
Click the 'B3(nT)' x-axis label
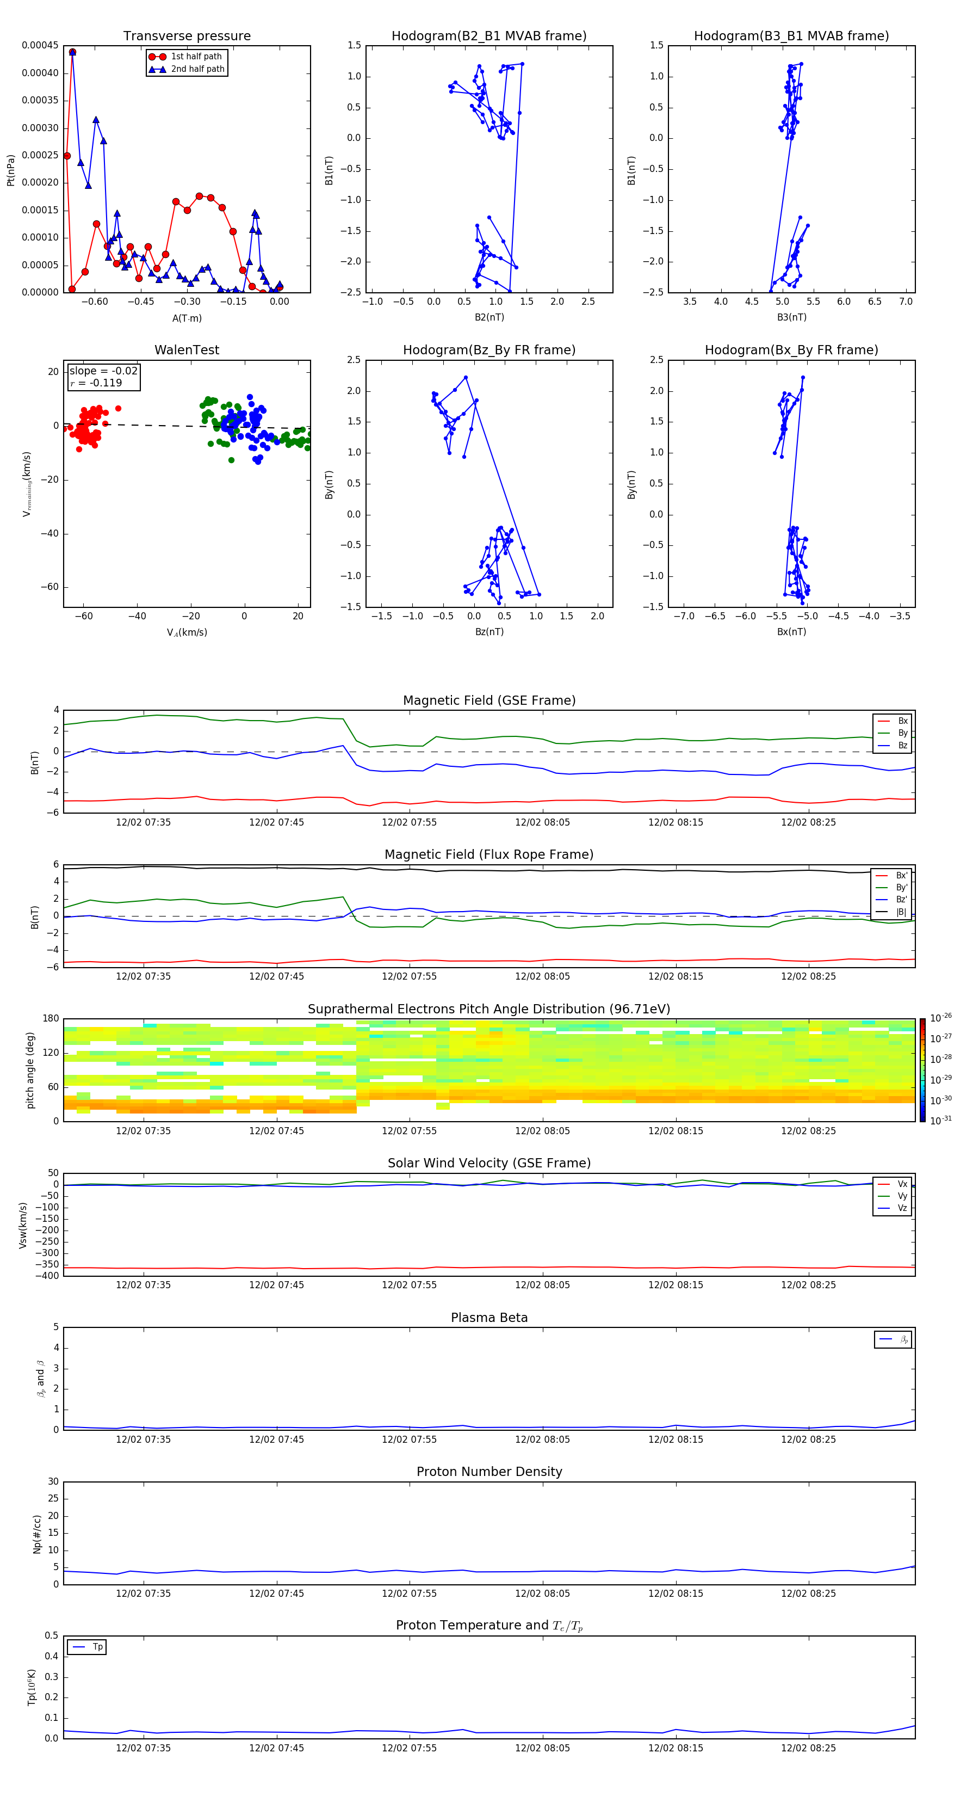791,317
